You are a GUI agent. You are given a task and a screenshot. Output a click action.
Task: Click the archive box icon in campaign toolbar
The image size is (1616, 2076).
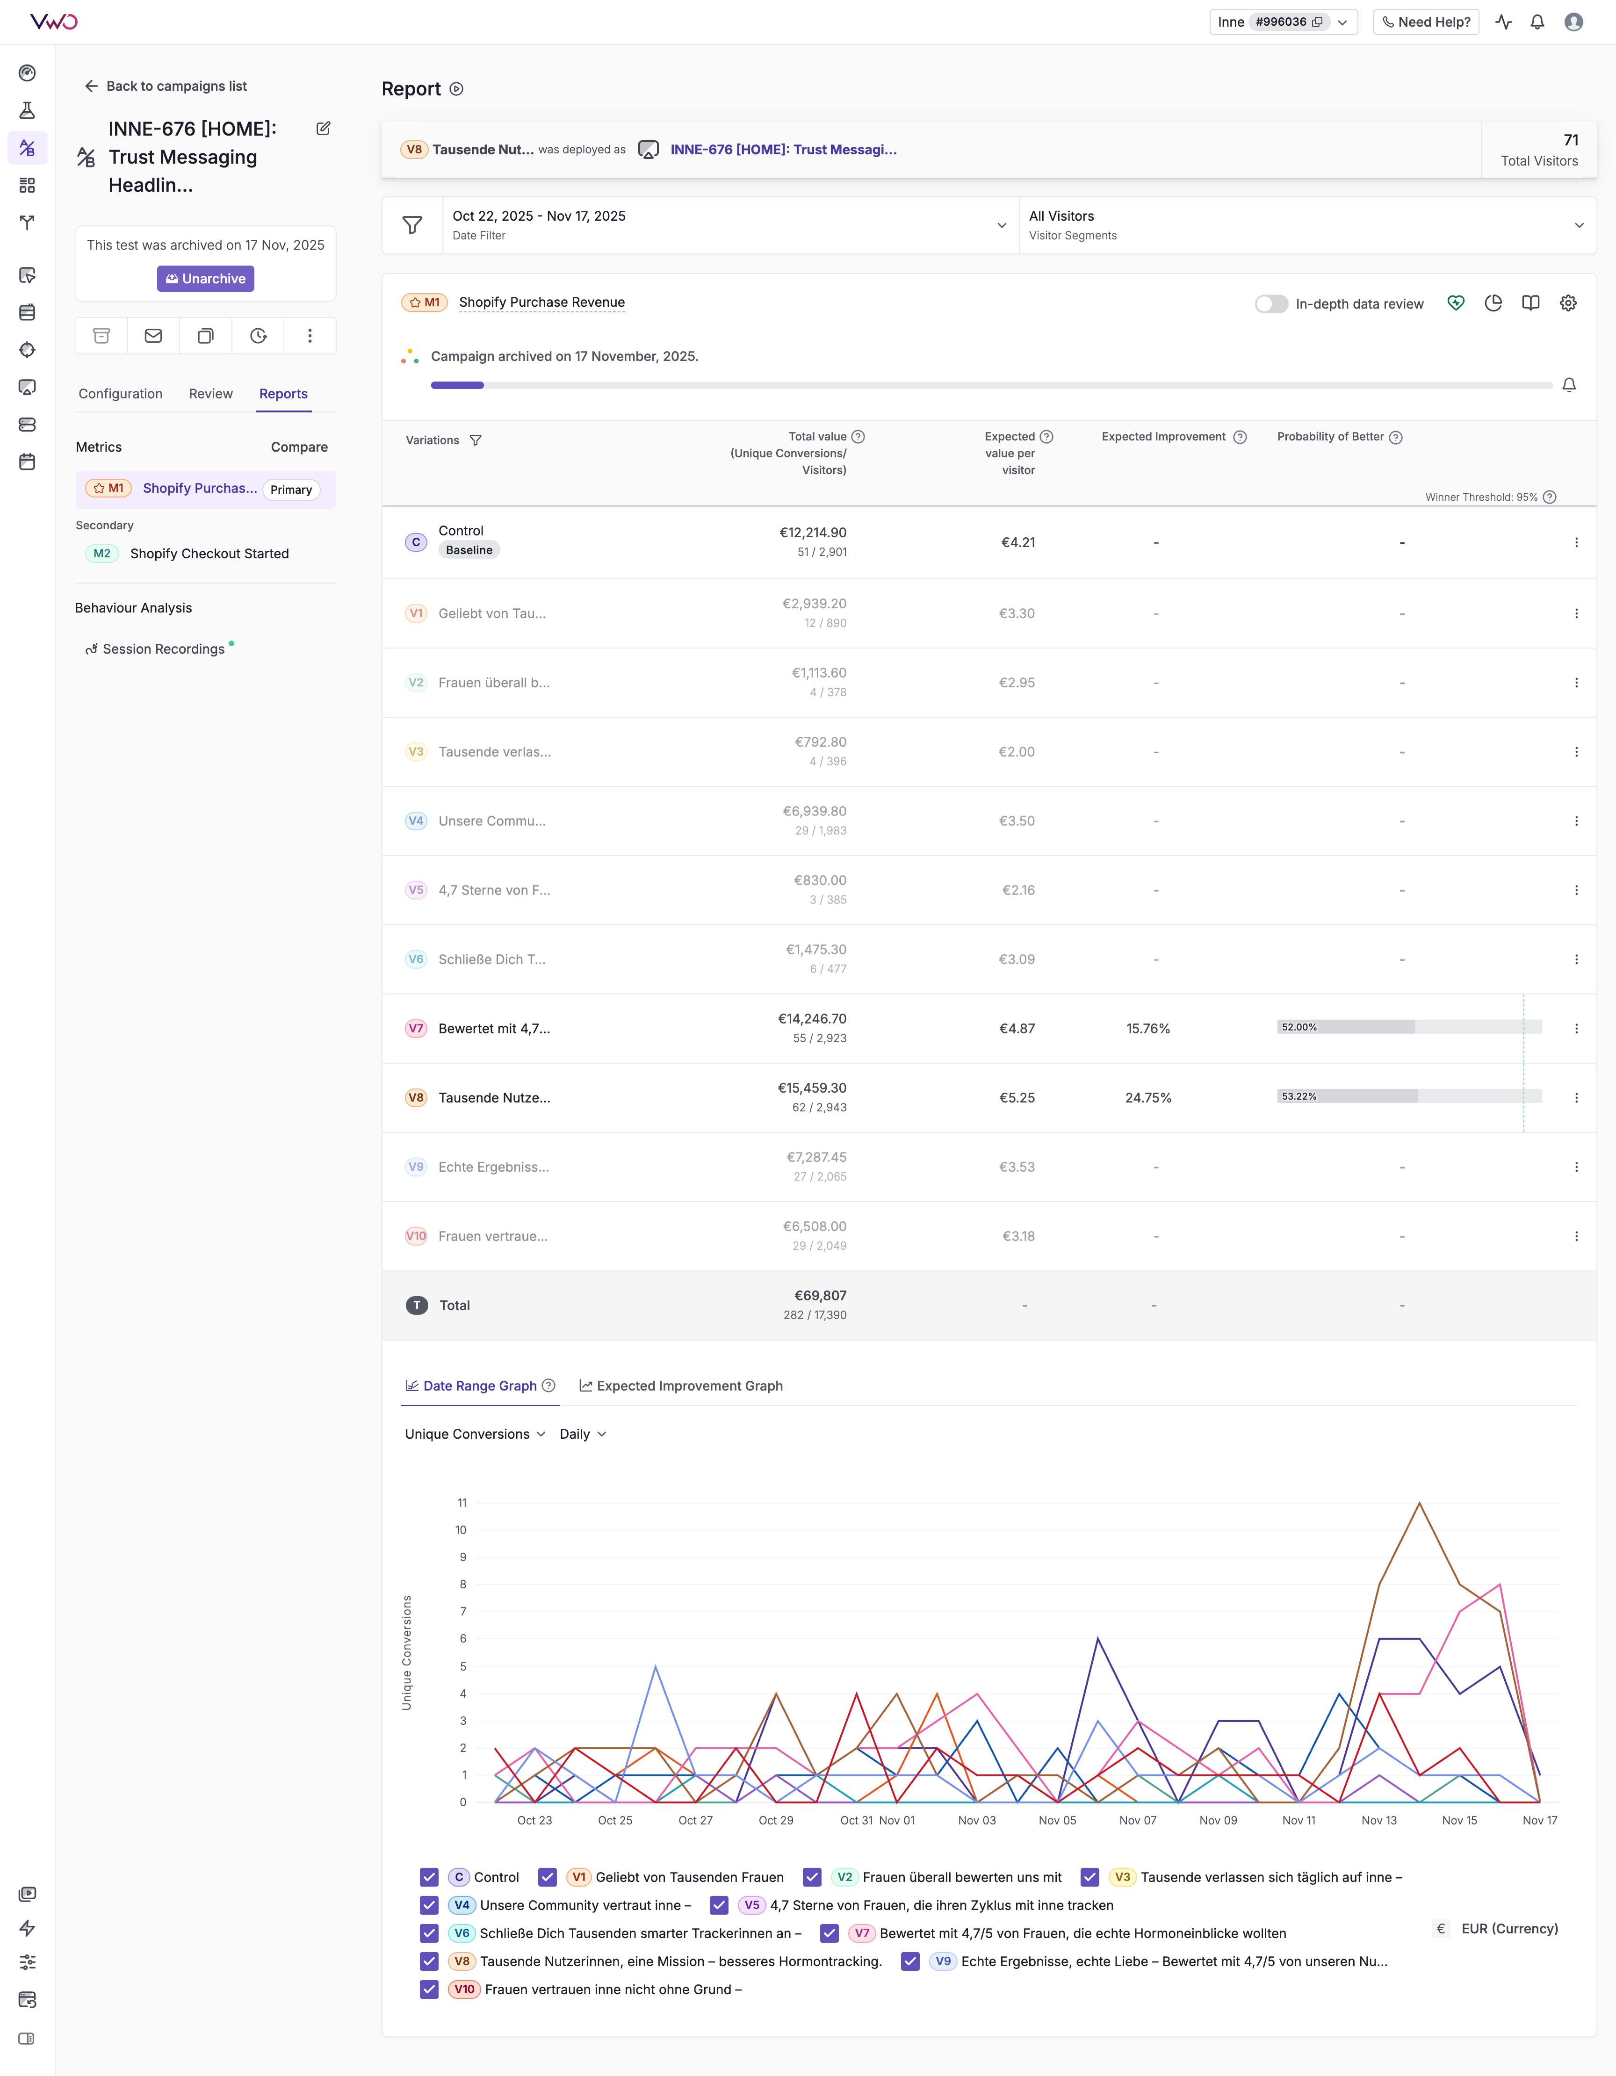[102, 336]
